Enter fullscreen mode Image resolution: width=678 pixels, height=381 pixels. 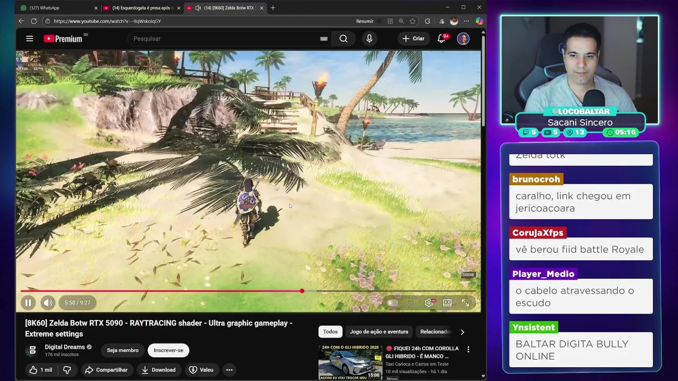(465, 303)
